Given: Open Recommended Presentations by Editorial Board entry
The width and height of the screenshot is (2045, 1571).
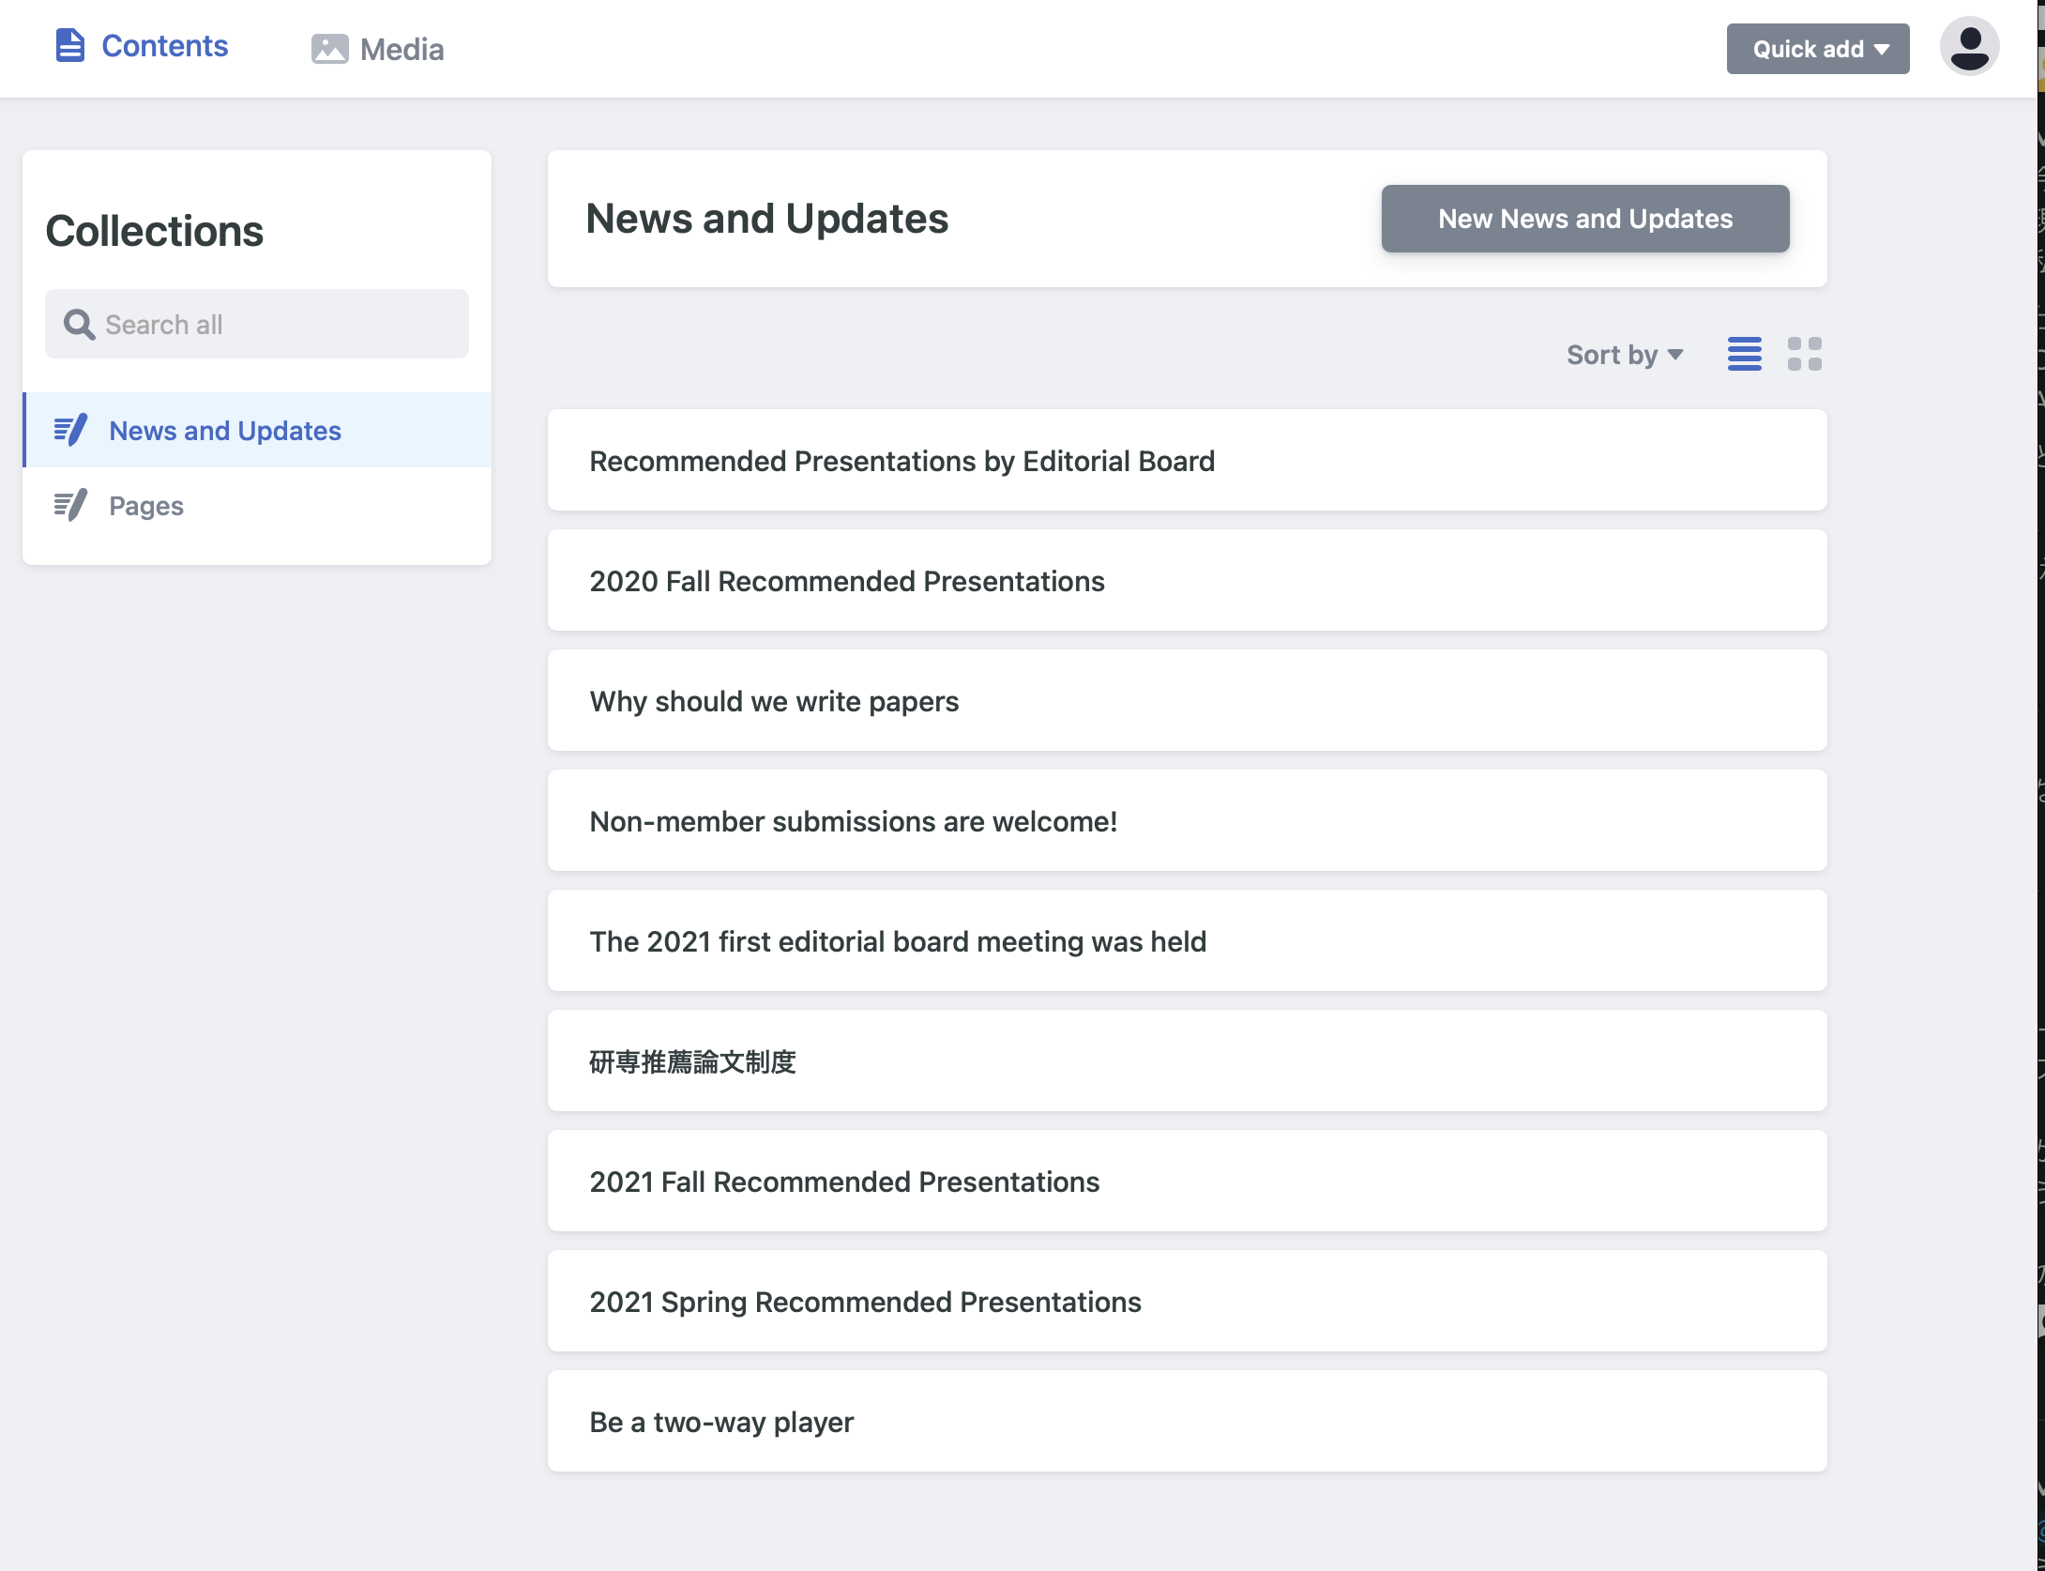Looking at the screenshot, I should 1187,460.
